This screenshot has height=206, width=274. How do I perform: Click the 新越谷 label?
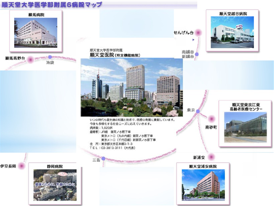(188, 56)
